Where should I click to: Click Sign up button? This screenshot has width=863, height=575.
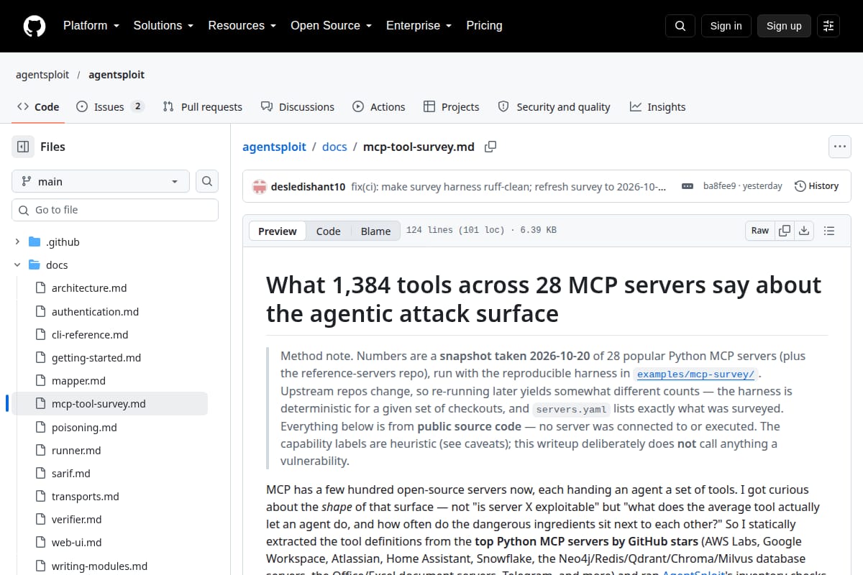pyautogui.click(x=784, y=26)
